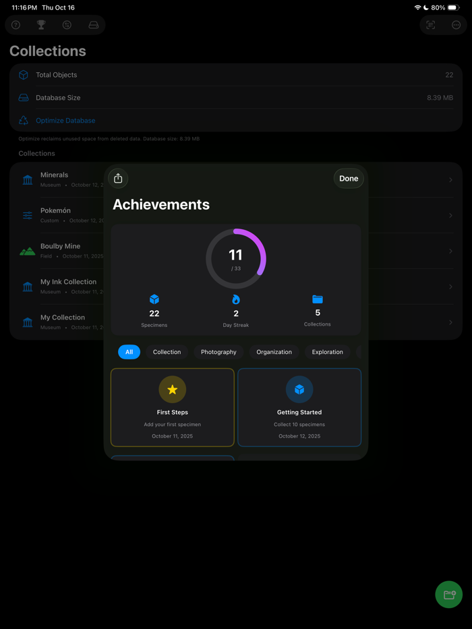This screenshot has height=629, width=472.
Task: Click the My Collection museum icon
Action: tap(28, 322)
